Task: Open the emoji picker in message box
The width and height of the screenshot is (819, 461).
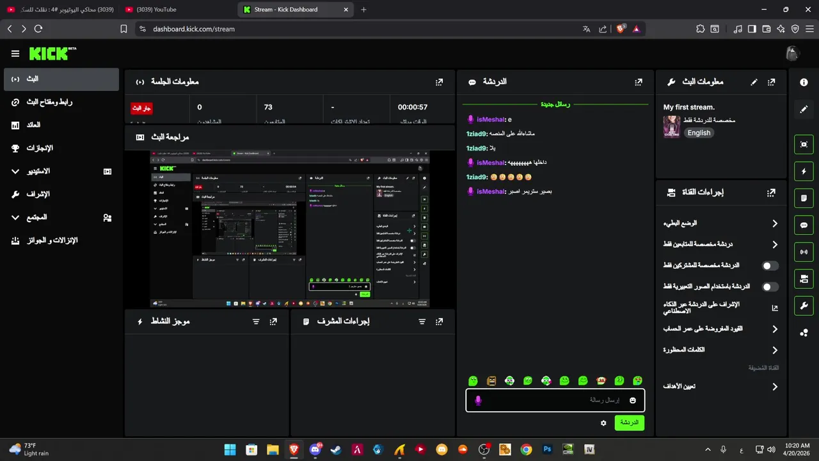Action: click(633, 400)
